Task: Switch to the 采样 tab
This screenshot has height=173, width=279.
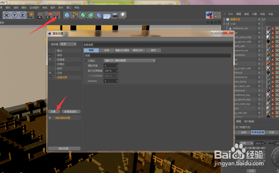Action: [x=107, y=51]
